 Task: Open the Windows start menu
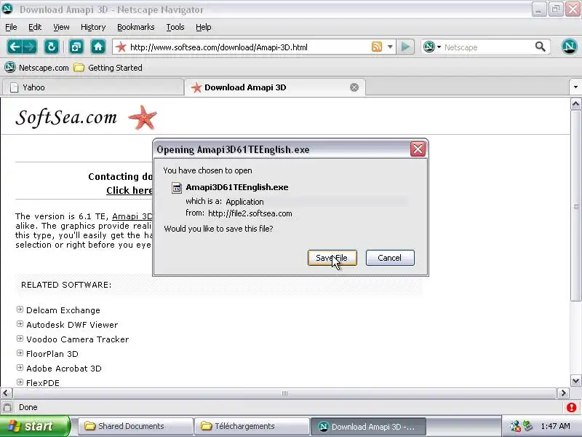[x=34, y=426]
